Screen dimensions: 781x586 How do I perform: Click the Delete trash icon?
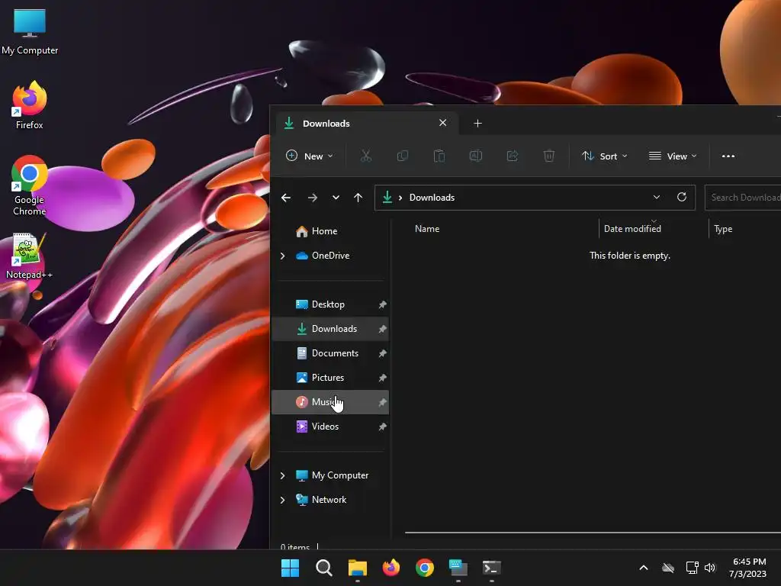pos(549,156)
